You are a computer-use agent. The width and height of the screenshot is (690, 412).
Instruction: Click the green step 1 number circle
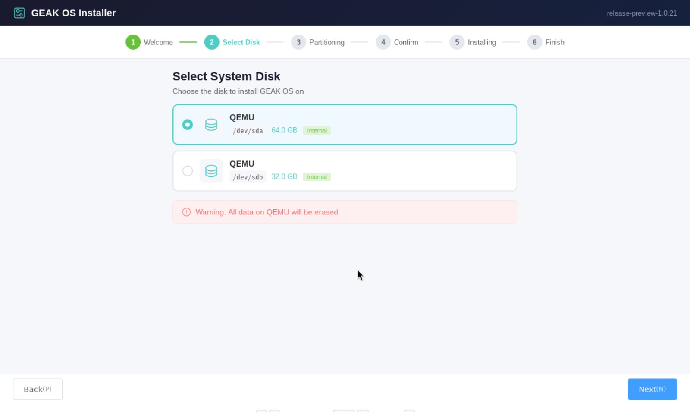pyautogui.click(x=133, y=42)
